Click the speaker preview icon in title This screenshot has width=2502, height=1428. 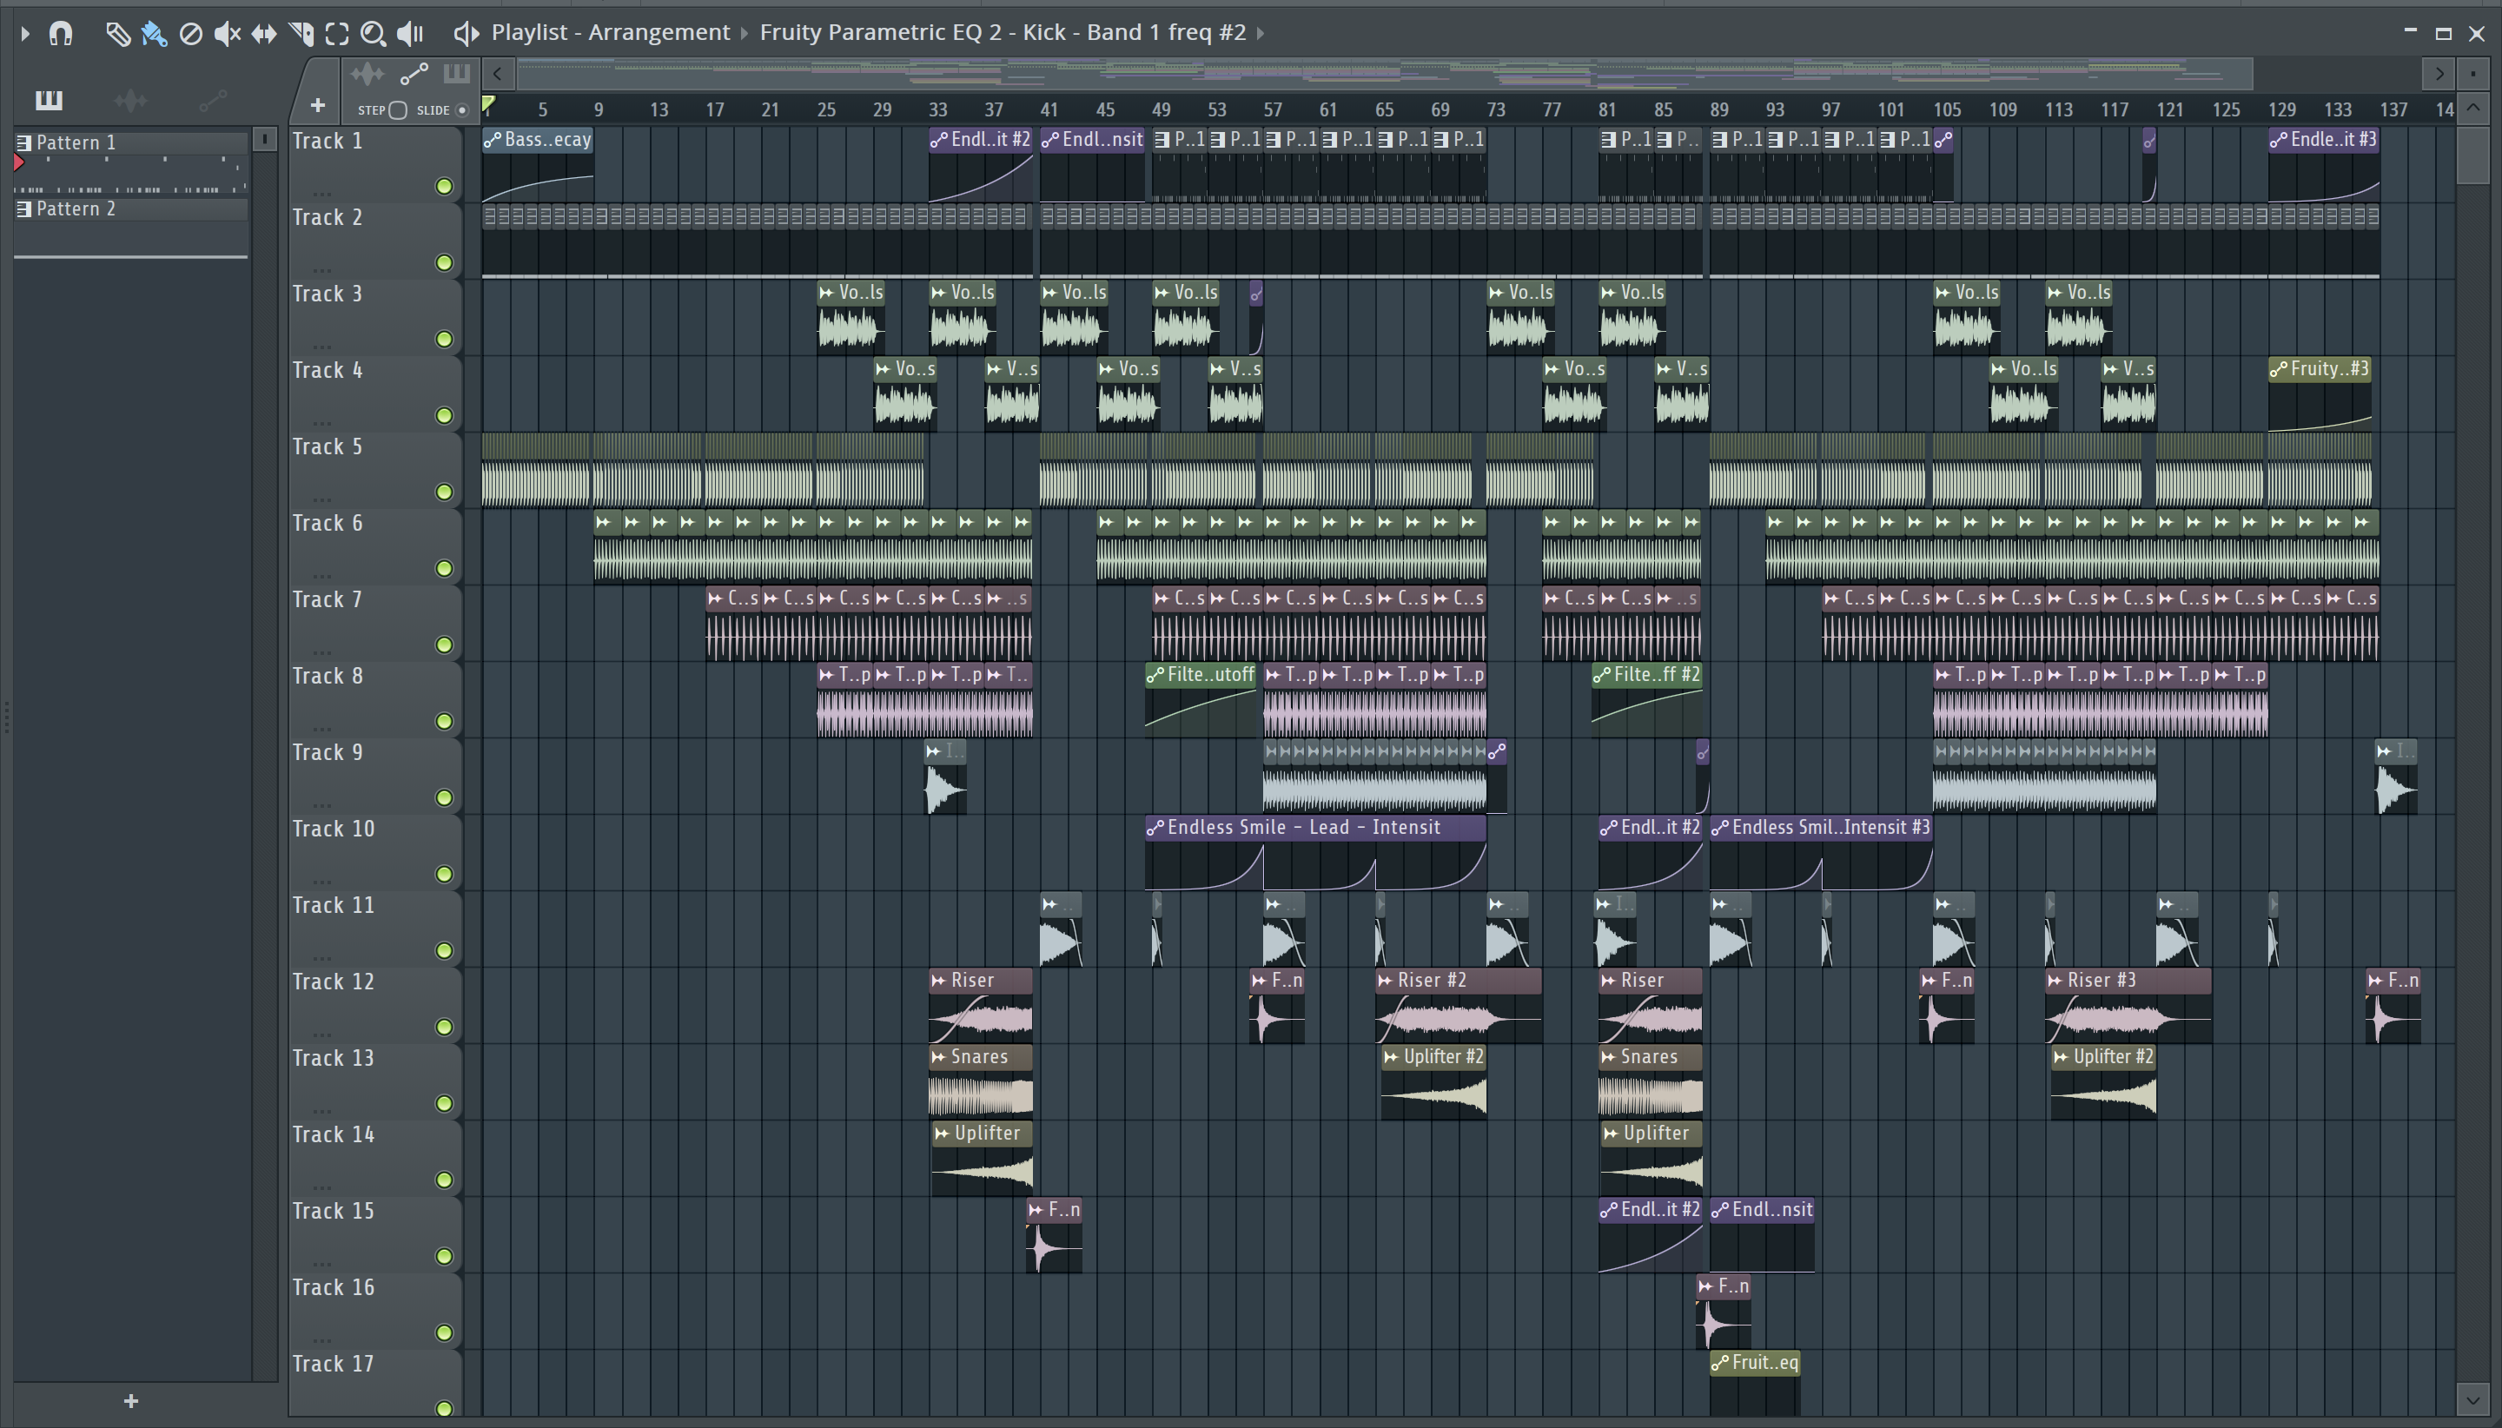(466, 33)
